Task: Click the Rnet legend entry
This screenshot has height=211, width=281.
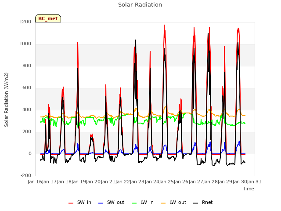Action: coord(203,202)
